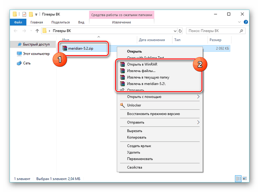The image size is (259, 192).
Task: Choose Извлечь в текущую папку option
Action: pos(148,77)
